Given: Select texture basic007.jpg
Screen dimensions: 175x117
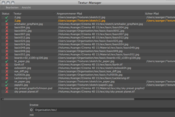Looking at the screenshot, I should click(22, 34).
